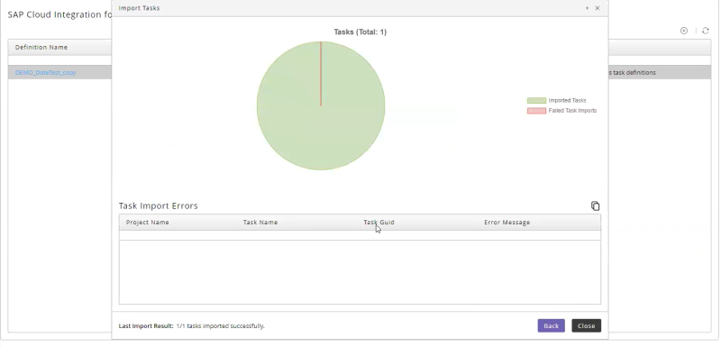Copy the task import errors to clipboard
The height and width of the screenshot is (347, 721).
coord(595,205)
